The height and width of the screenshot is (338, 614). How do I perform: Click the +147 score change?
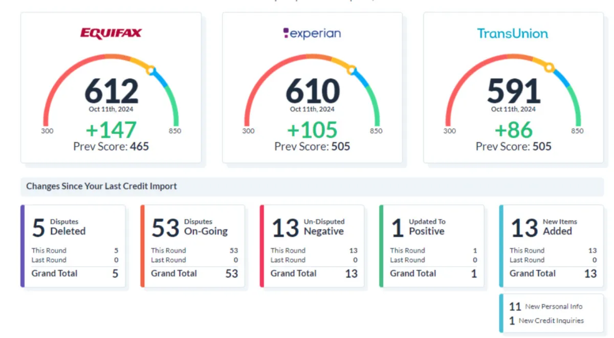(111, 130)
